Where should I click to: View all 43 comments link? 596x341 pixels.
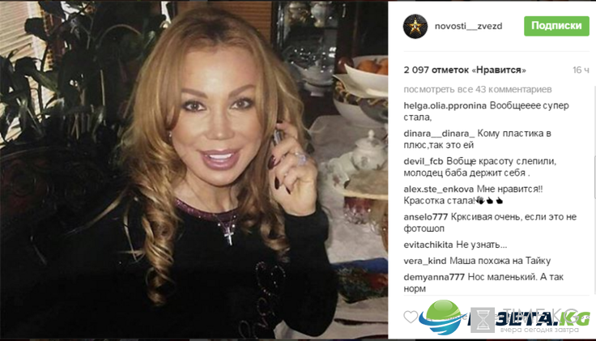478,89
